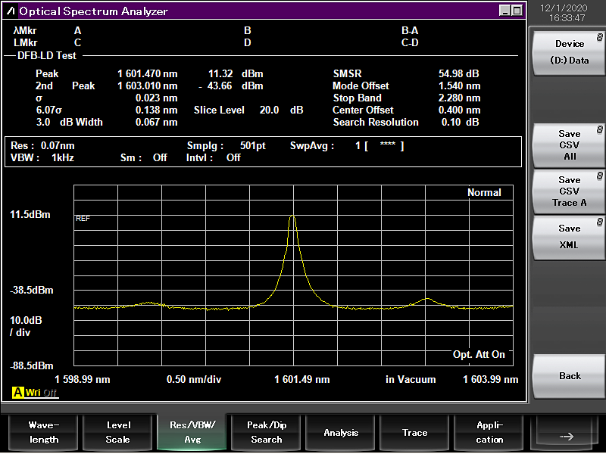Click the Anritsu logo in the title bar
Screen dimensions: 606x454
point(11,11)
